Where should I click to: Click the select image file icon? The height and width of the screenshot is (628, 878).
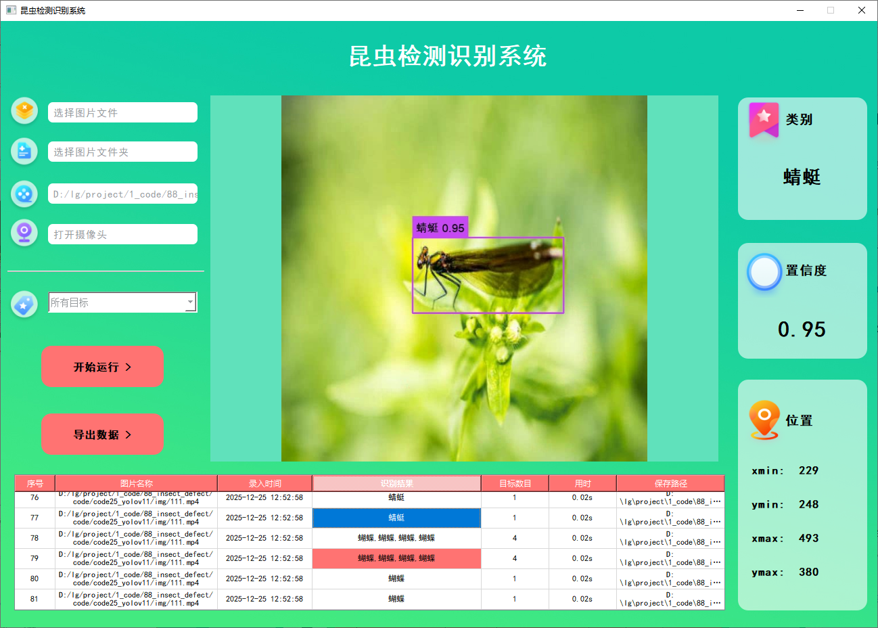tap(24, 110)
